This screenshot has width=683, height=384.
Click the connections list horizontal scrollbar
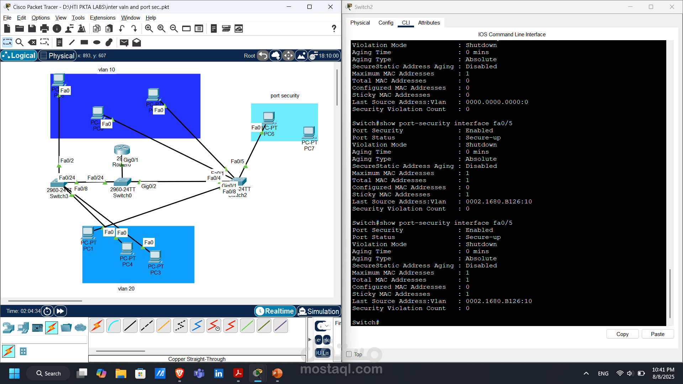coord(120,351)
